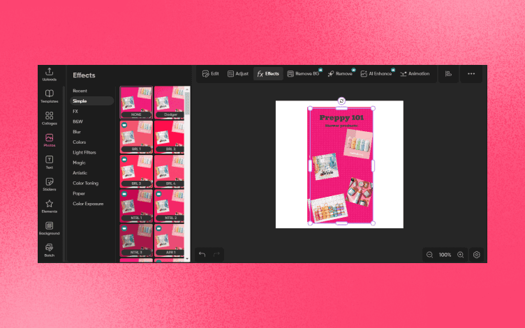Click the align objects icon in the toolbar

[x=448, y=74]
